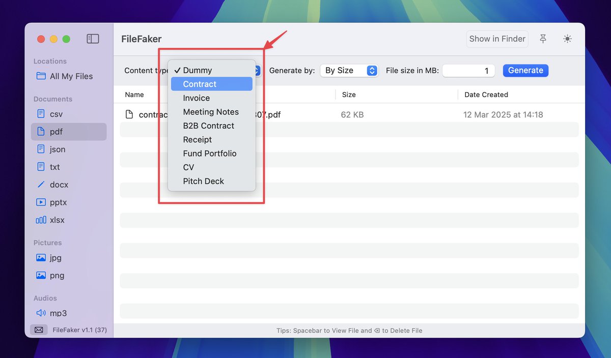This screenshot has width=611, height=358.
Task: Pick Meeting Notes content type
Action: 212,112
